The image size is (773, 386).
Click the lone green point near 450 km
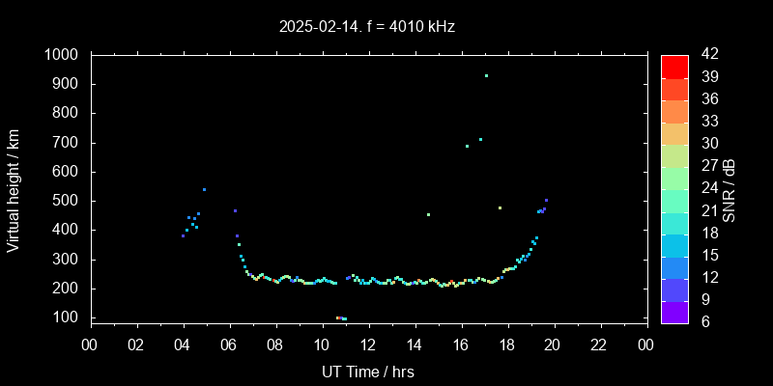428,214
